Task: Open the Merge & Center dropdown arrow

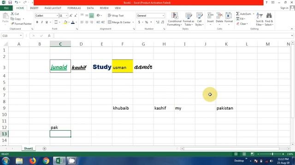Action: (x=133, y=22)
